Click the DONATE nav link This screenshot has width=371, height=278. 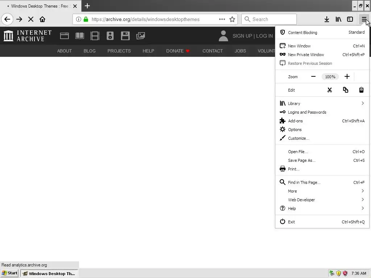point(178,51)
